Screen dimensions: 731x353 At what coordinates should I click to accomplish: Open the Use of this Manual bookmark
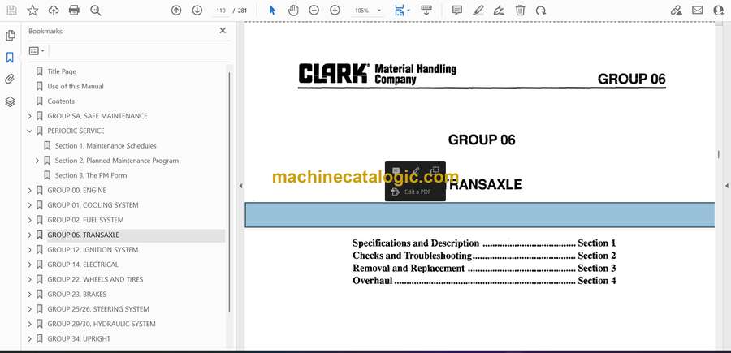coord(76,86)
